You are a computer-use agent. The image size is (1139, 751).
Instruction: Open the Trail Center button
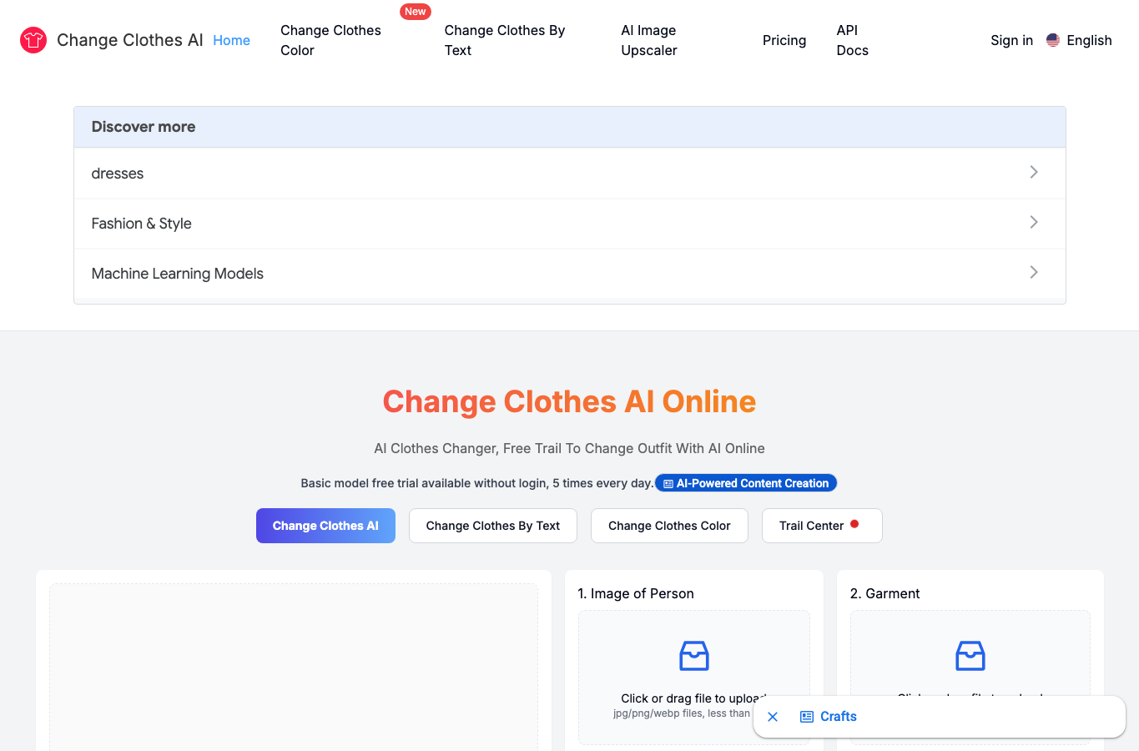pos(822,526)
